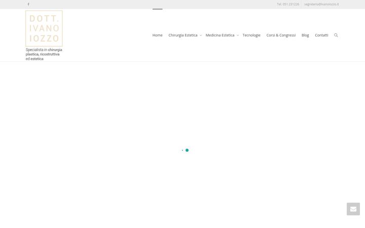Open the Contatti page
This screenshot has height=228, width=365.
coord(321,35)
